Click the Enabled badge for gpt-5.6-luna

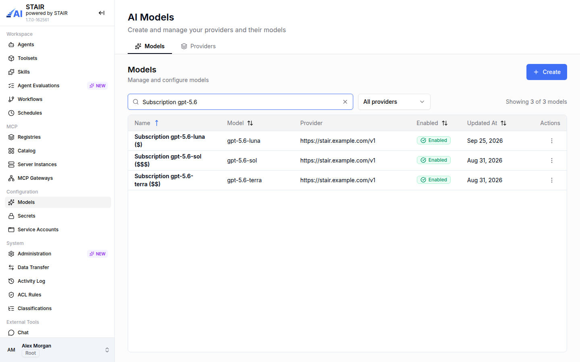(x=434, y=140)
